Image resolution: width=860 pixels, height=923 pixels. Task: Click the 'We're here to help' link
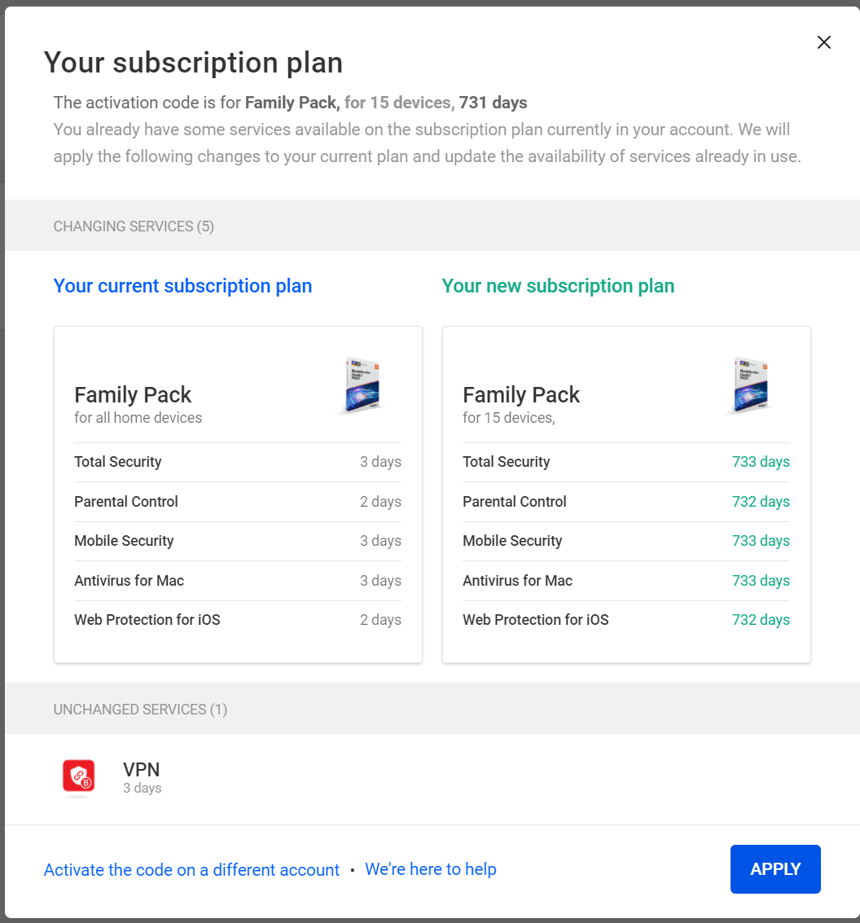tap(431, 869)
